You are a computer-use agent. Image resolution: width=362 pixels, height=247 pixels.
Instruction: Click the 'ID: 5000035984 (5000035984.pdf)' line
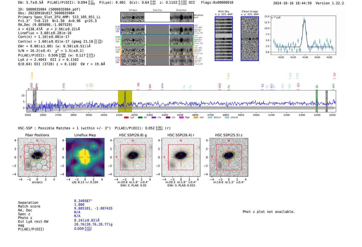49,9
